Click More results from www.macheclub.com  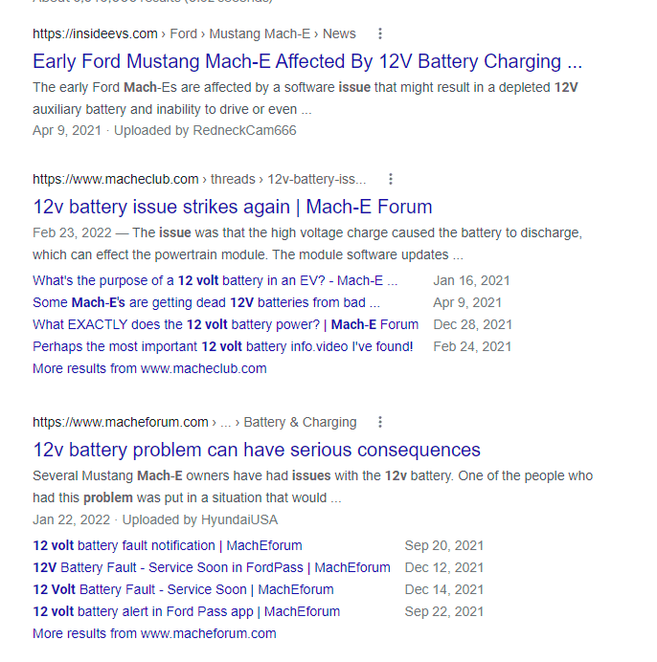(149, 368)
